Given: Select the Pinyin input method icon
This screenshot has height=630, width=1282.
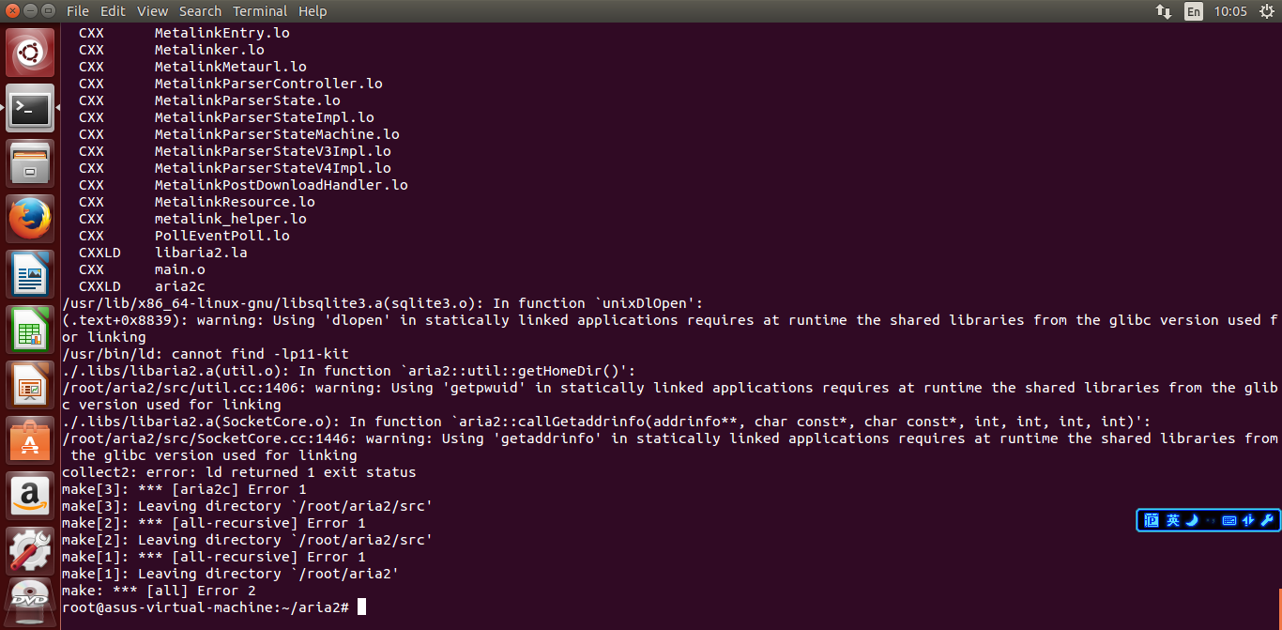Looking at the screenshot, I should click(1152, 520).
